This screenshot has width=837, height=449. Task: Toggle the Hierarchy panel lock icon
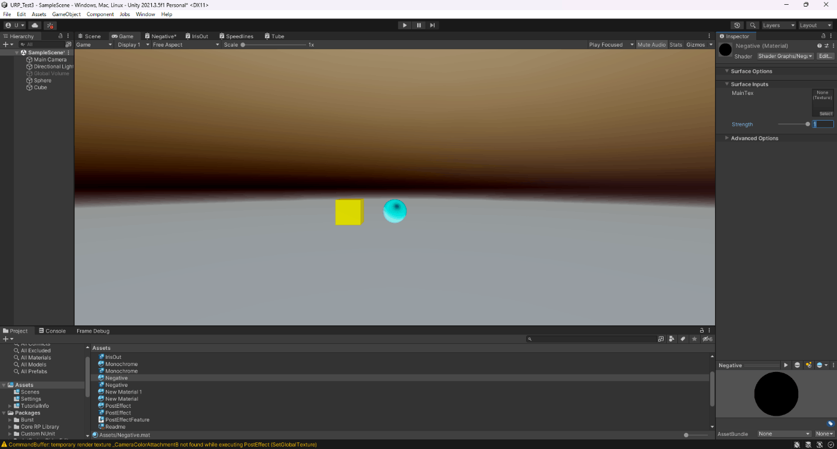click(60, 36)
